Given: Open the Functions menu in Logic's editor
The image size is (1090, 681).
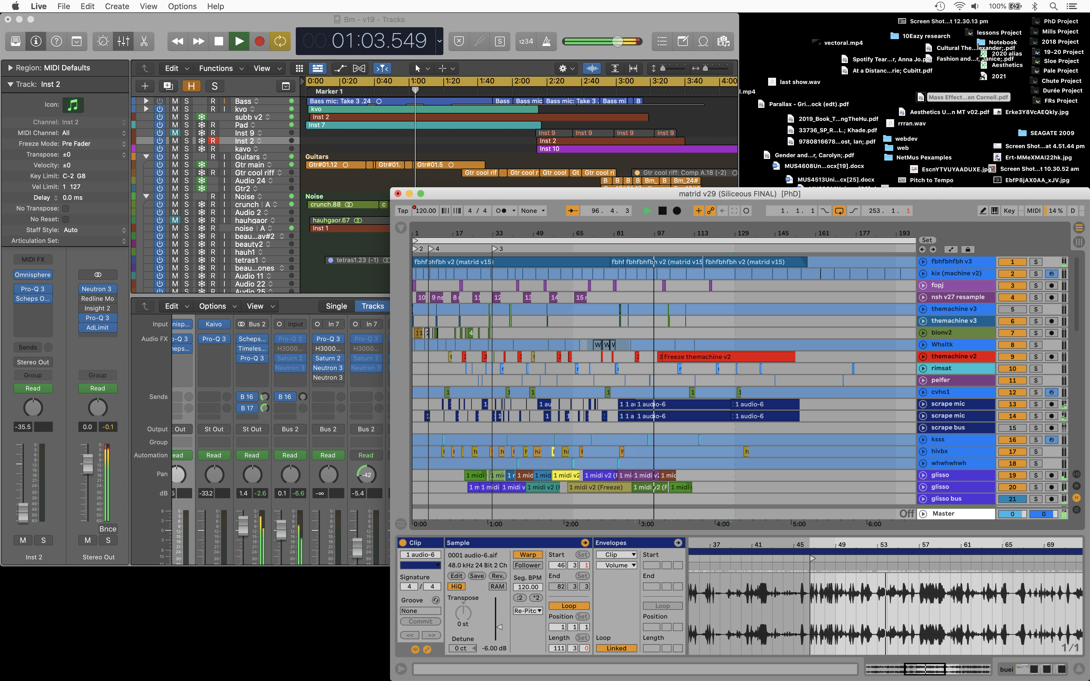Looking at the screenshot, I should (216, 68).
